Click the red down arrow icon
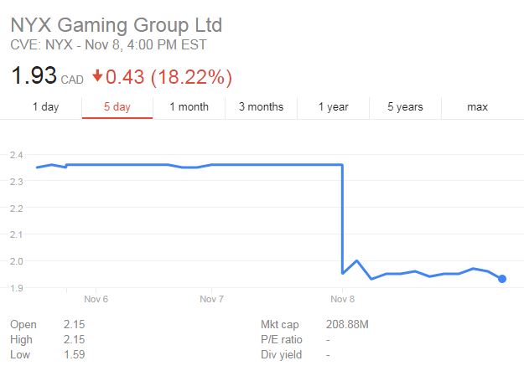 click(97, 76)
